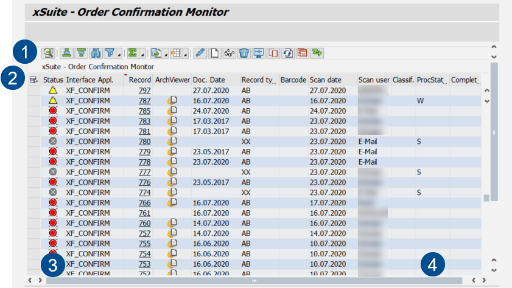The width and height of the screenshot is (512, 288).
Task: Click the doc date 24.07.2020 of record 785
Action: coord(211,111)
